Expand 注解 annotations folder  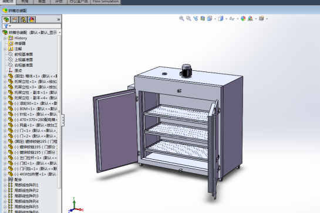coord(5,49)
